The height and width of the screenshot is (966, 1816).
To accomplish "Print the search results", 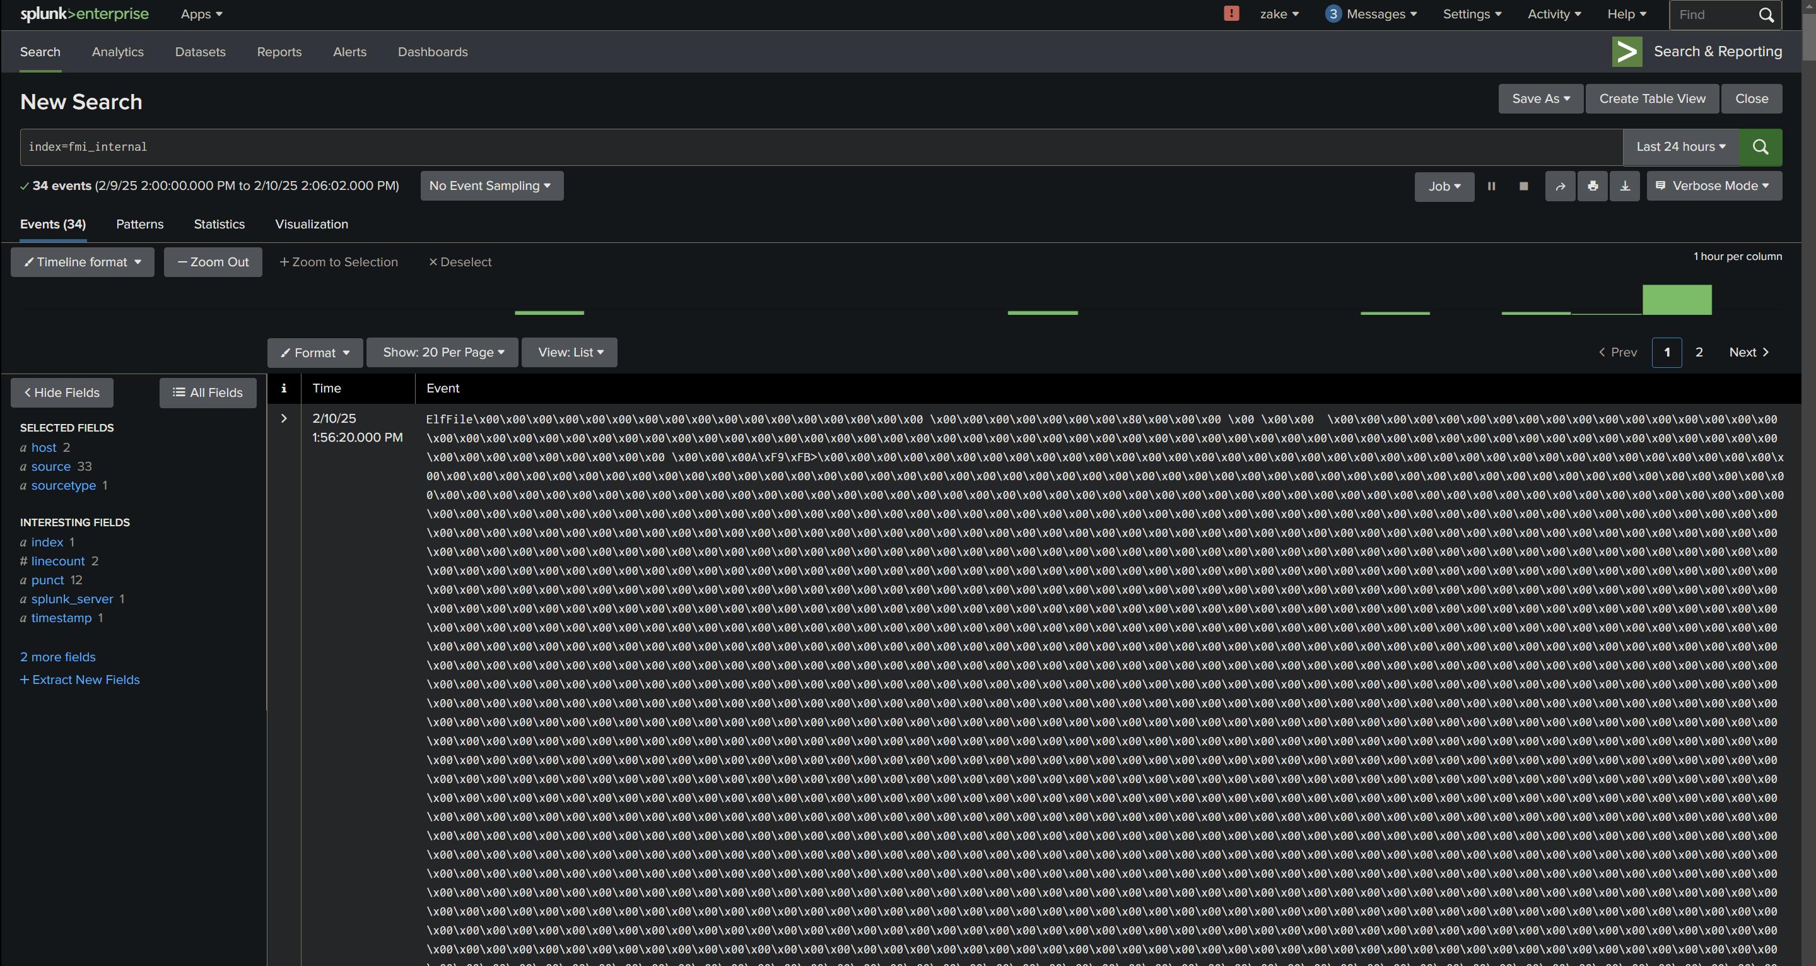I will coord(1593,186).
